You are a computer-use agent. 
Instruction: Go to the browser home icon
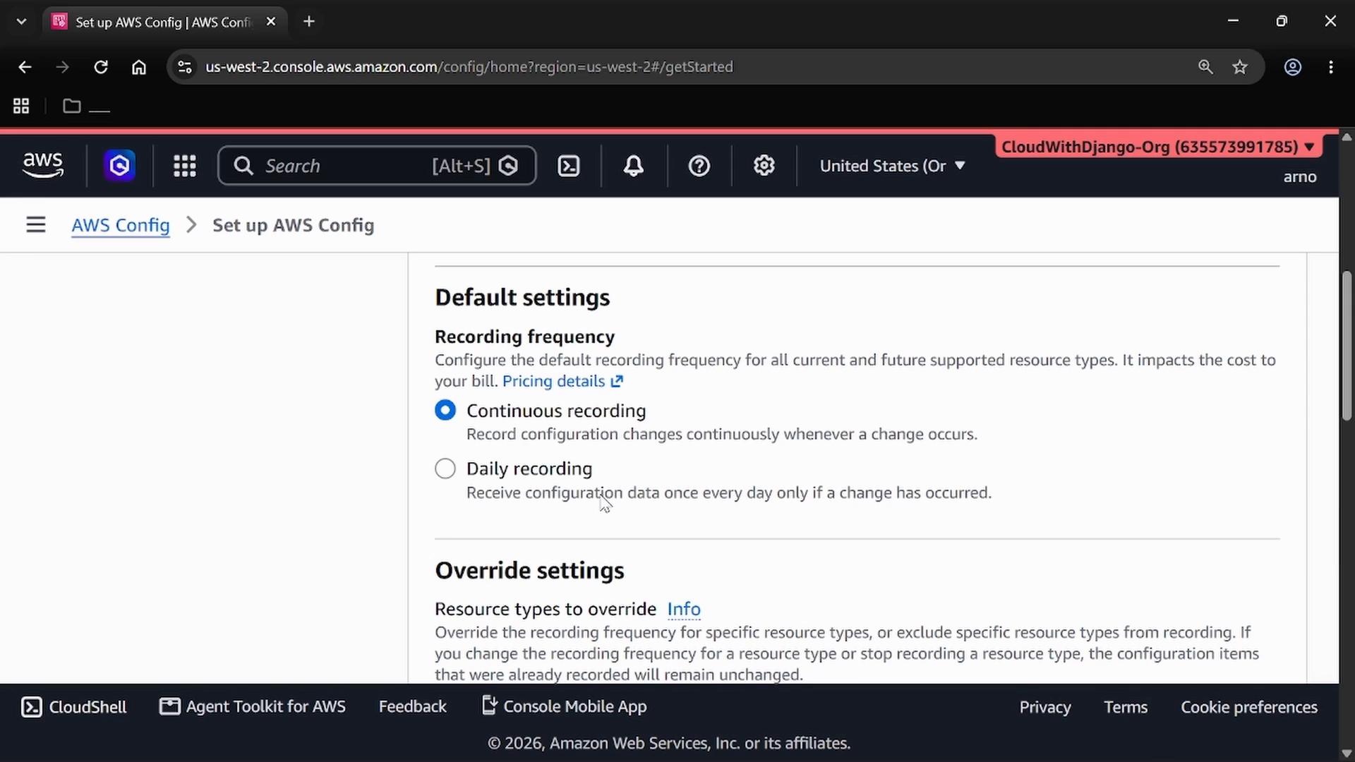click(139, 67)
